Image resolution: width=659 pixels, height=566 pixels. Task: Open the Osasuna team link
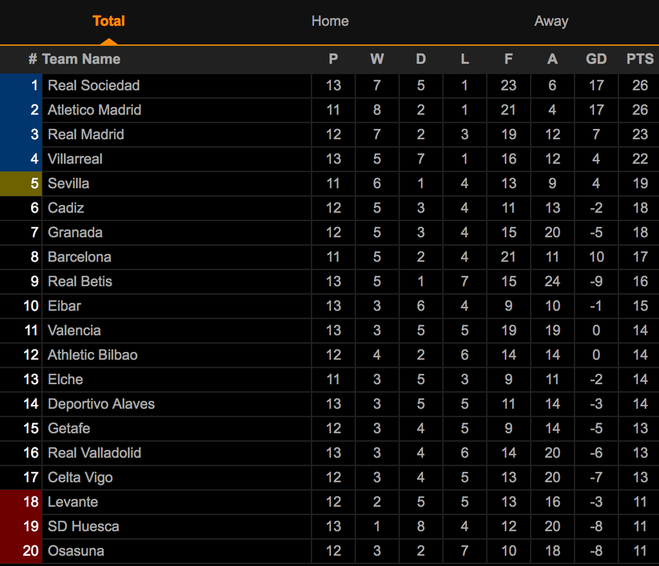pyautogui.click(x=76, y=551)
